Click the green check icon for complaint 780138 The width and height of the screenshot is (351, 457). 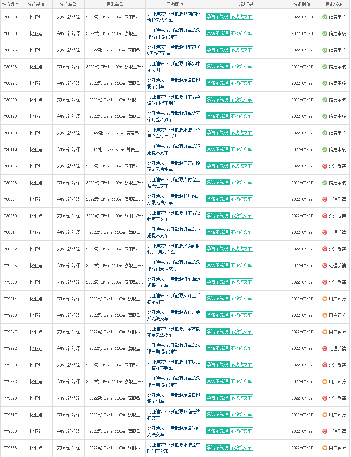[325, 133]
